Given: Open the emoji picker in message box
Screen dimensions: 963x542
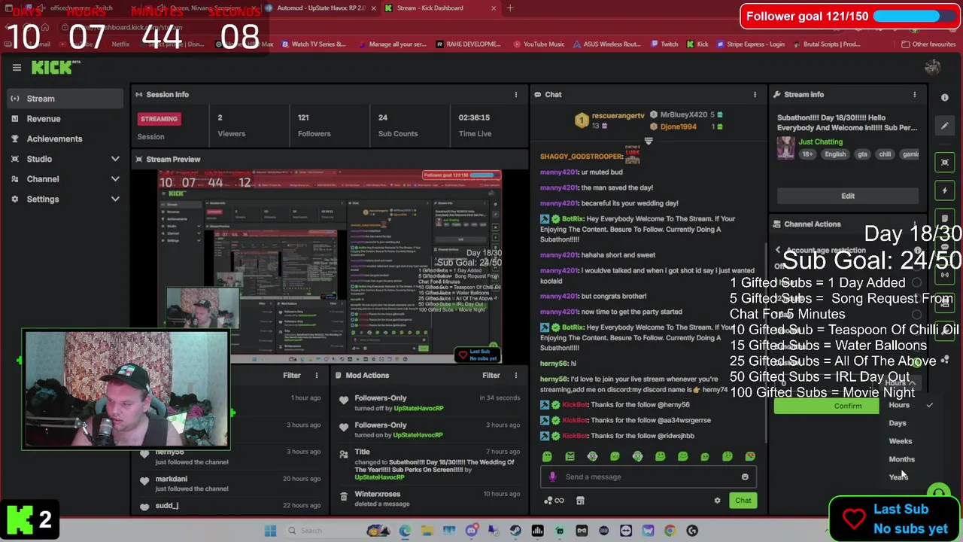Looking at the screenshot, I should click(745, 477).
